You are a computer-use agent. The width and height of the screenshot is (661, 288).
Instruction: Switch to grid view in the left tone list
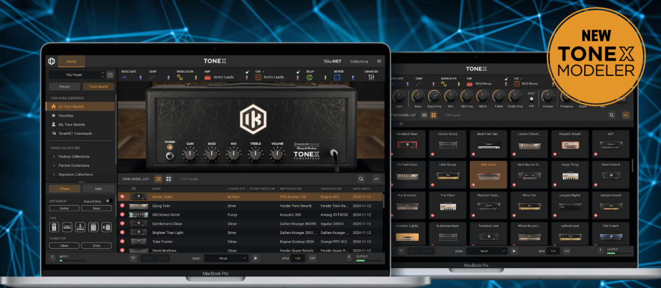coord(168,178)
